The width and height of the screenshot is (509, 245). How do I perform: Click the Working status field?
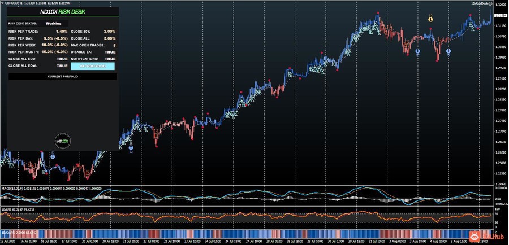point(53,23)
